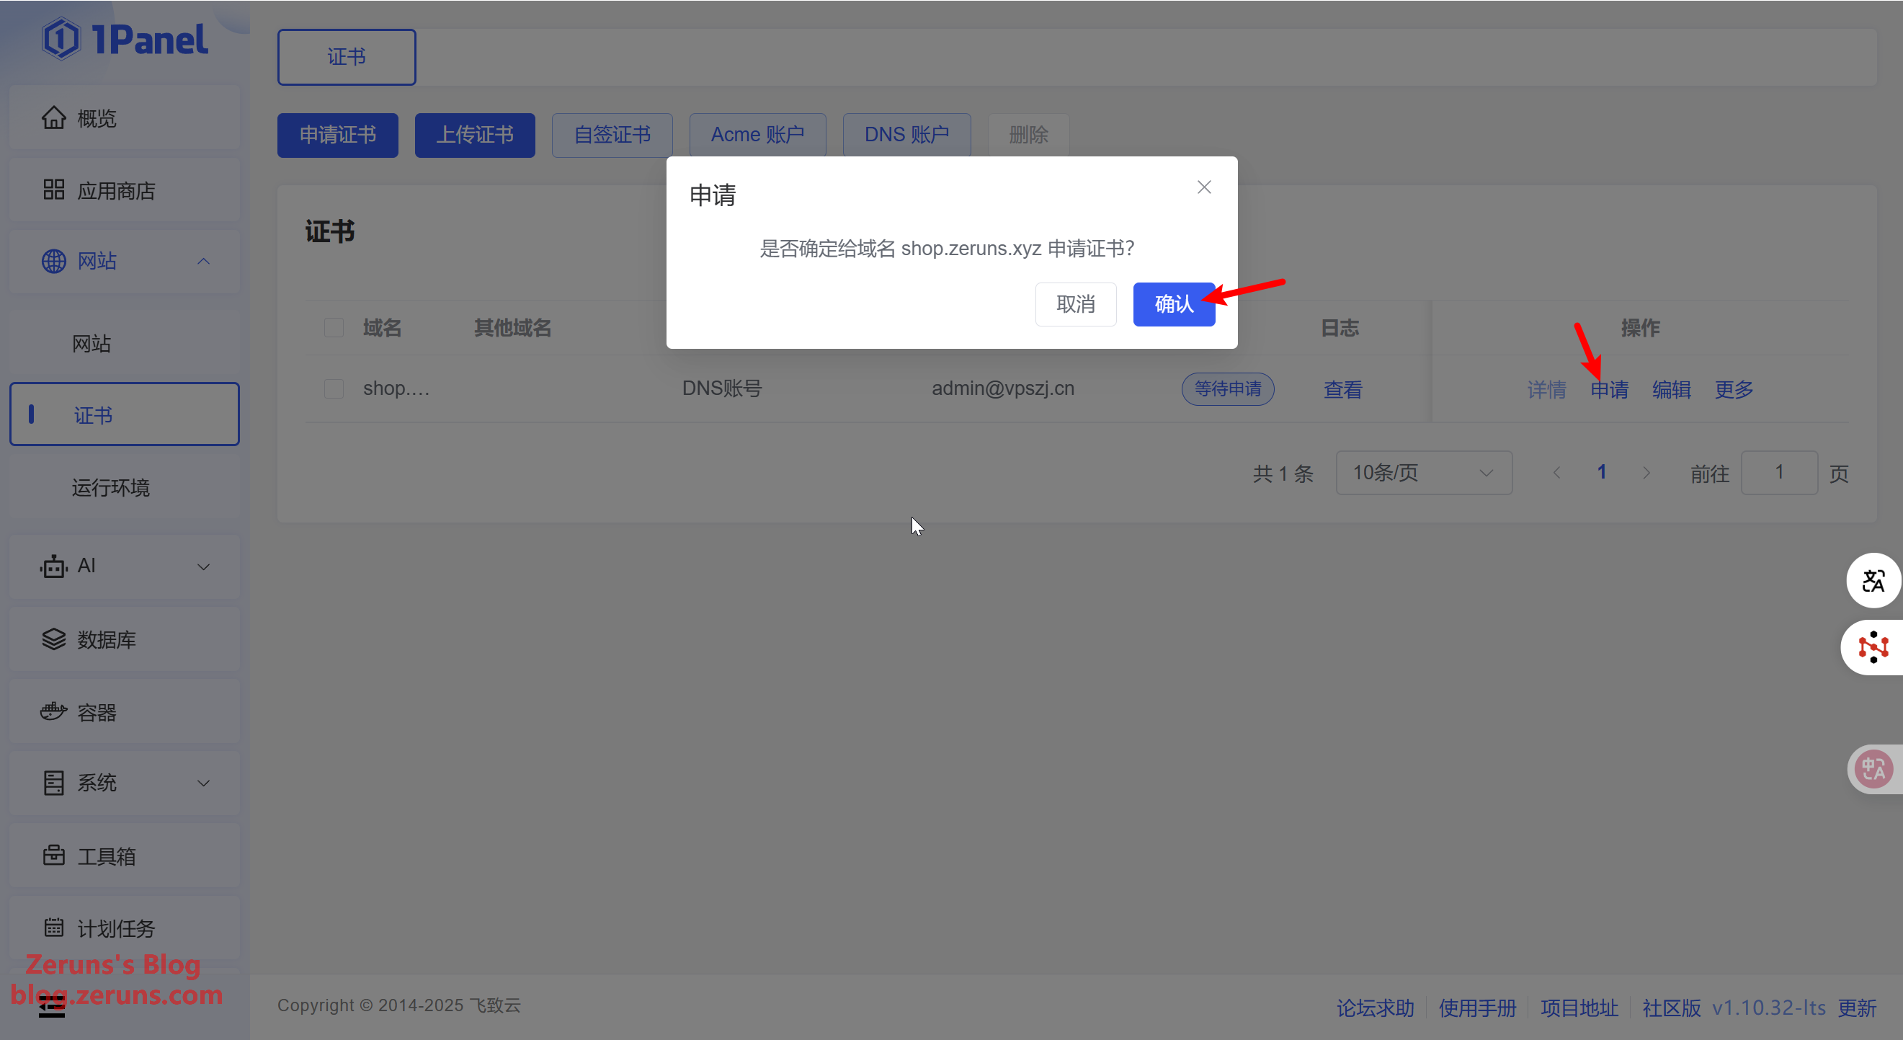The width and height of the screenshot is (1903, 1040).
Task: Click the page number input field
Action: click(x=1778, y=472)
